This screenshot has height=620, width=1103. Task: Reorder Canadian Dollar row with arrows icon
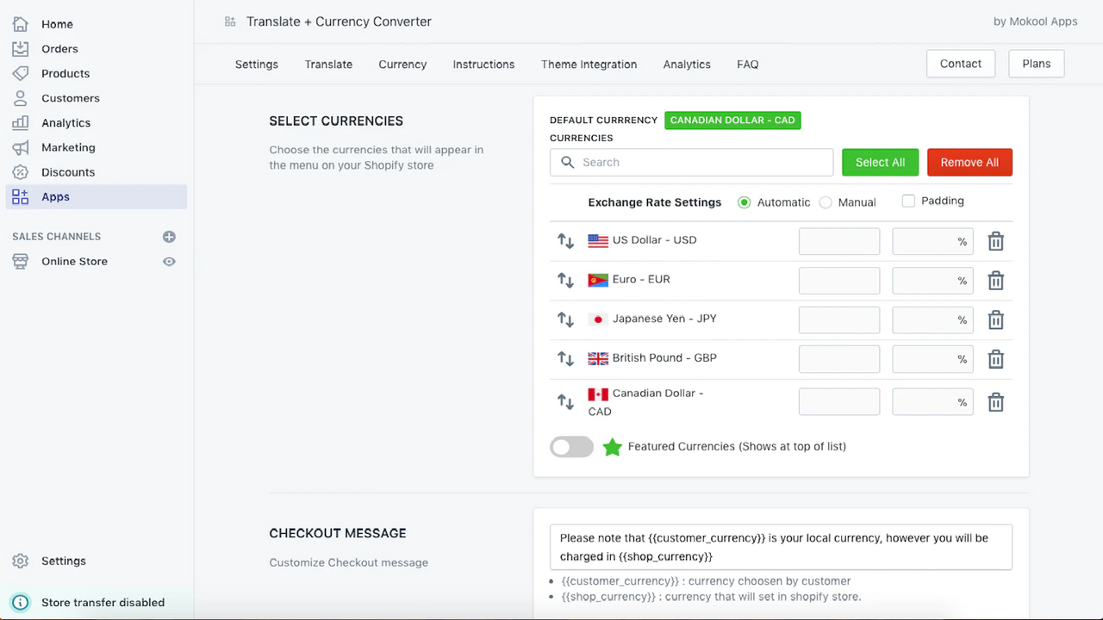565,401
